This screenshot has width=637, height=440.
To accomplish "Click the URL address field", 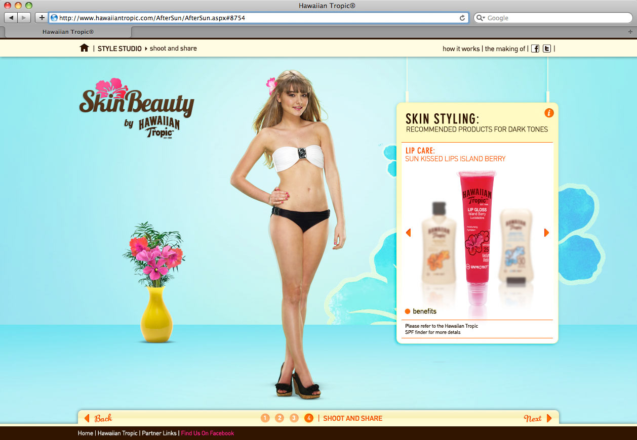I will [x=258, y=18].
